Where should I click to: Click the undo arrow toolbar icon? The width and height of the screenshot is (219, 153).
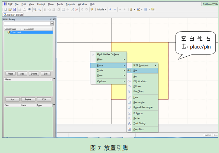click(82, 9)
